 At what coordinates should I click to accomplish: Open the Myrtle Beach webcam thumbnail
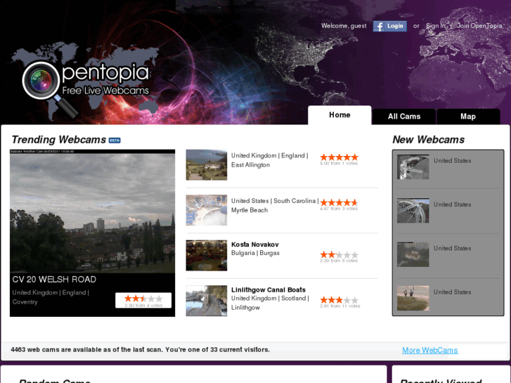[206, 210]
